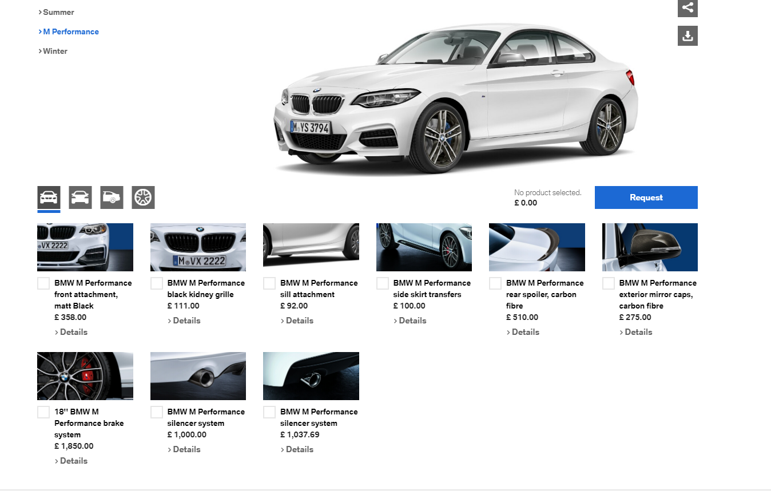Open the Winter category
Viewport: 771px width, 494px height.
tap(53, 51)
